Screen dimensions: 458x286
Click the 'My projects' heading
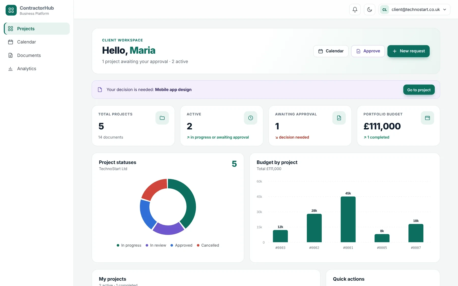tap(112, 279)
